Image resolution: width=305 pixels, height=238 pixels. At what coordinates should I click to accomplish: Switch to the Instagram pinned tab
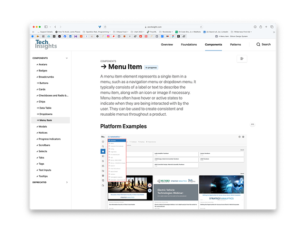tap(108, 36)
